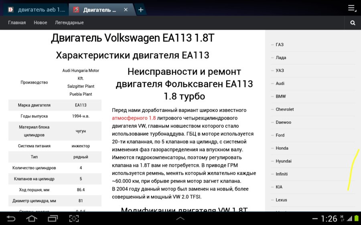Viewport: 361px width, 225px height.
Task: Open УАЗ in the brand sidebar
Action: pos(280,70)
